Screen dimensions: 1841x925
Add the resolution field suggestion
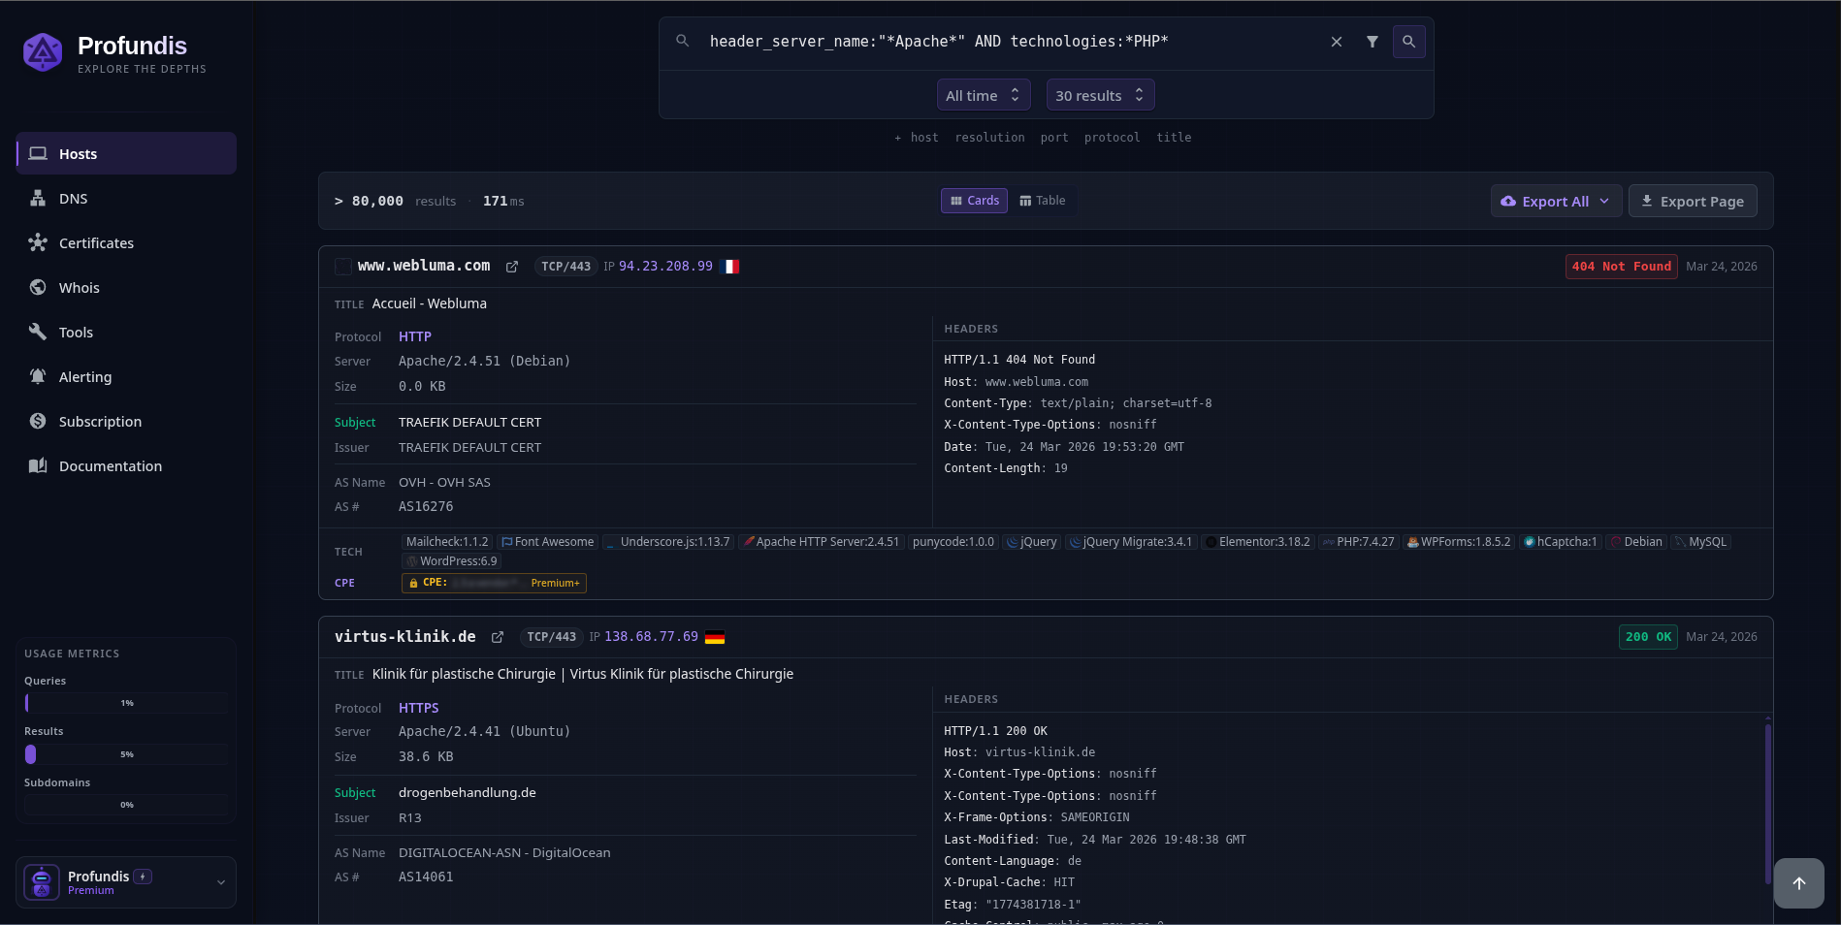[x=989, y=138]
